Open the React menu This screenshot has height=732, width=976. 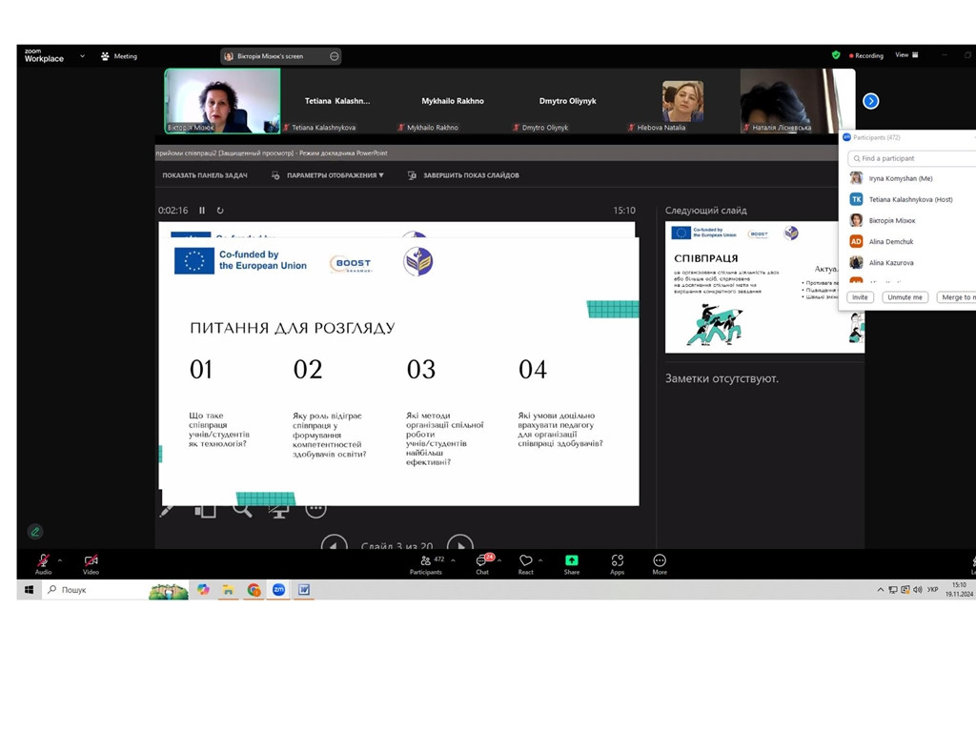tap(526, 564)
